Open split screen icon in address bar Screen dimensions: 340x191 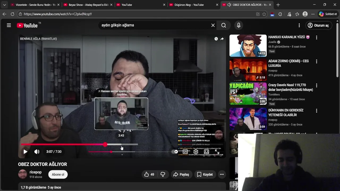(x=258, y=14)
